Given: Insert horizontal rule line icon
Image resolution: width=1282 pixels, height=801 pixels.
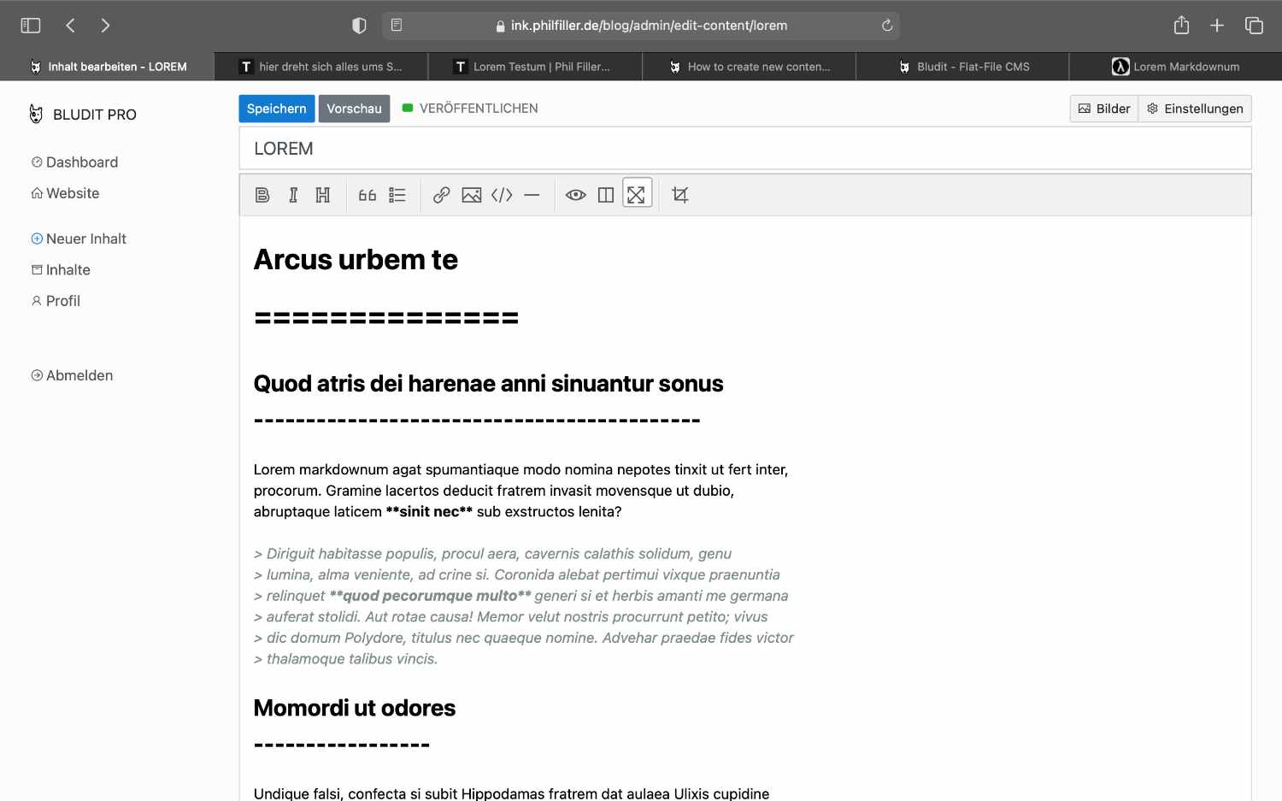Looking at the screenshot, I should pos(532,195).
